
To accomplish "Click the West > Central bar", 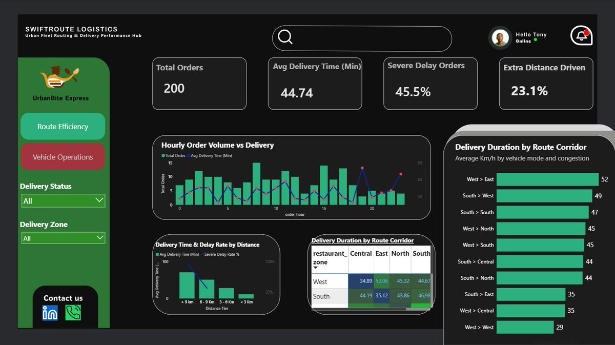I will point(531,311).
